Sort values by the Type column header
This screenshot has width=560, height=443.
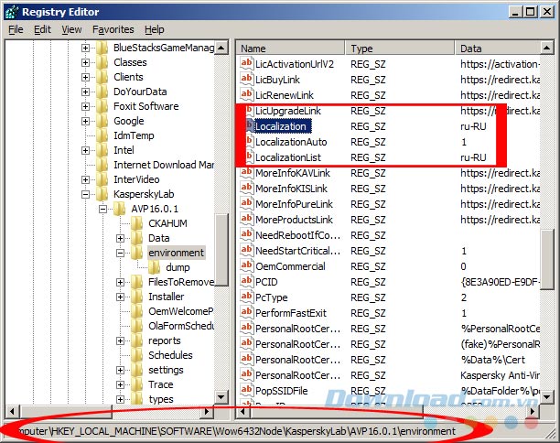(400, 49)
